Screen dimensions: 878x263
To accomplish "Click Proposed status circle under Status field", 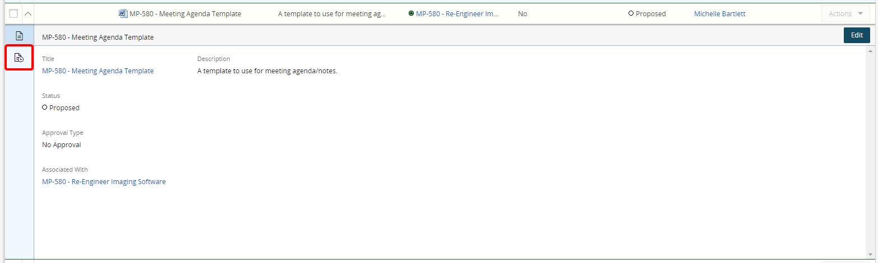I will point(45,107).
